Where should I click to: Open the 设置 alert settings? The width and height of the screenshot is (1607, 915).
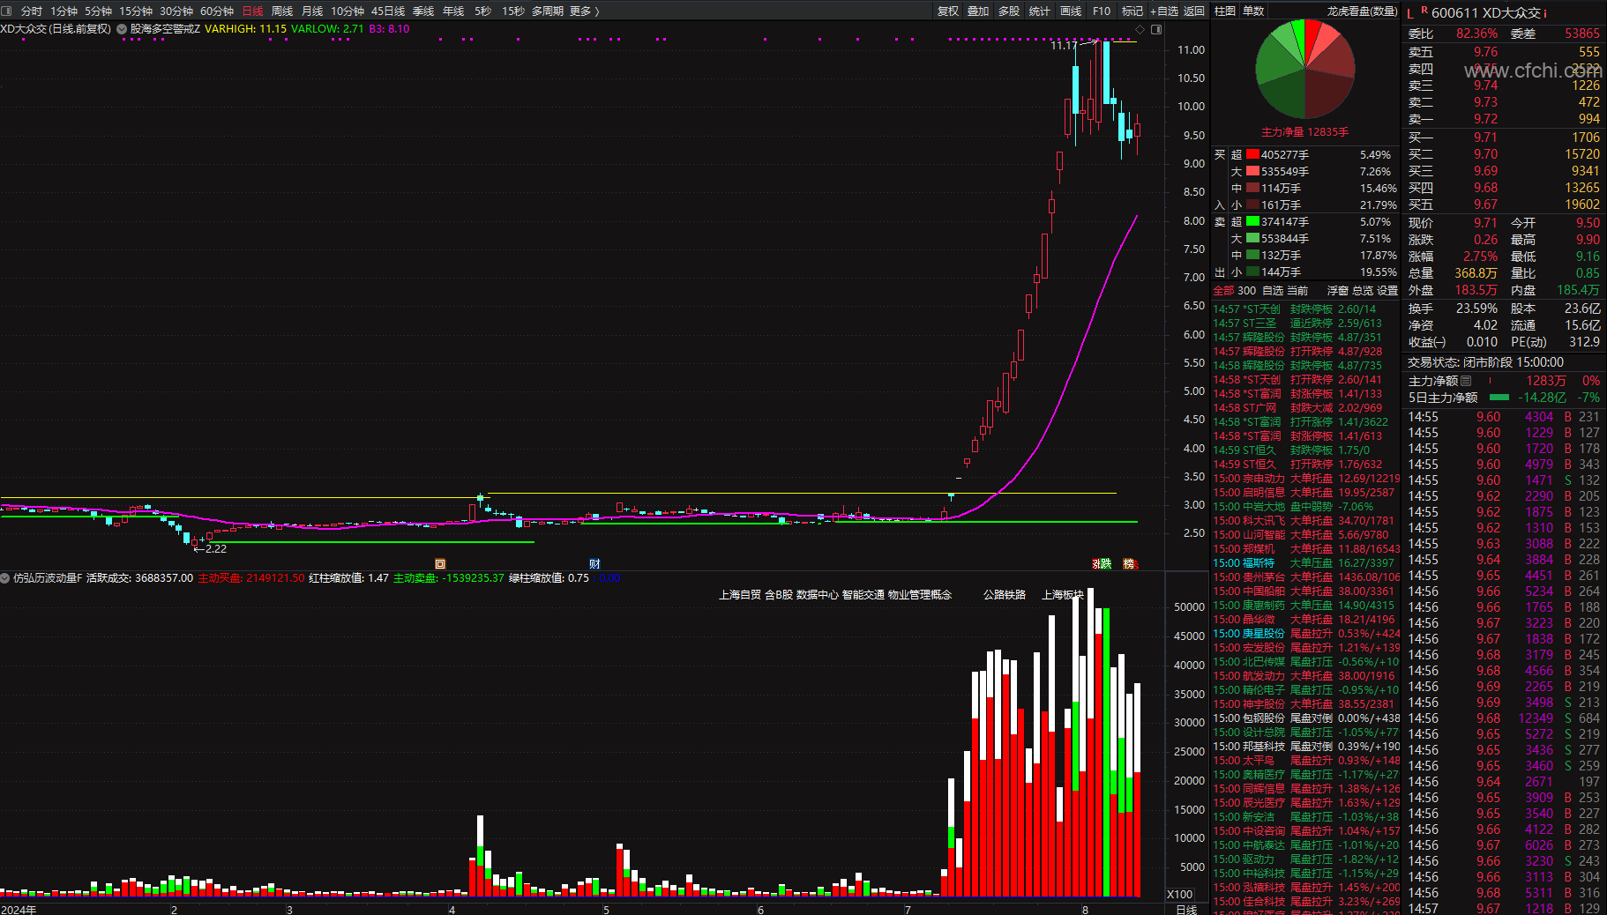(1387, 290)
